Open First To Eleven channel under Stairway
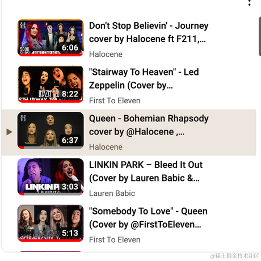The width and height of the screenshot is (261, 261). pos(115,100)
